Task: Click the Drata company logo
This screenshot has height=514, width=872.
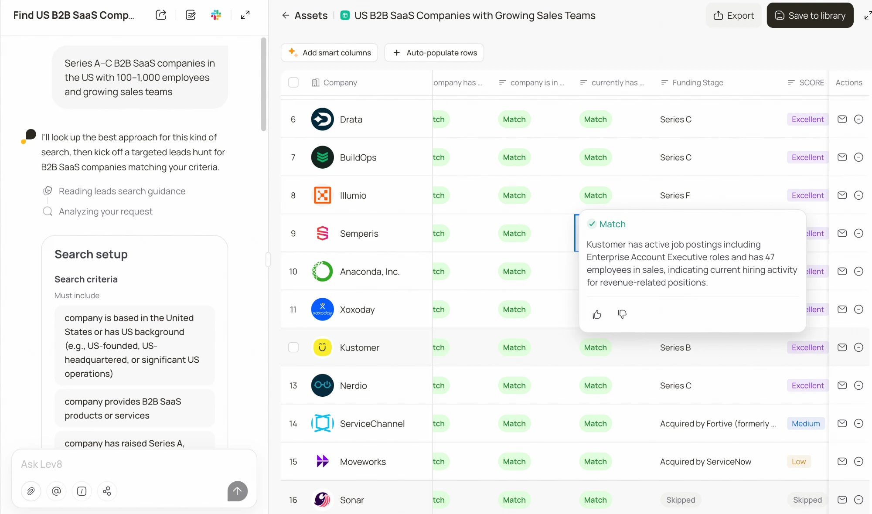Action: click(322, 119)
